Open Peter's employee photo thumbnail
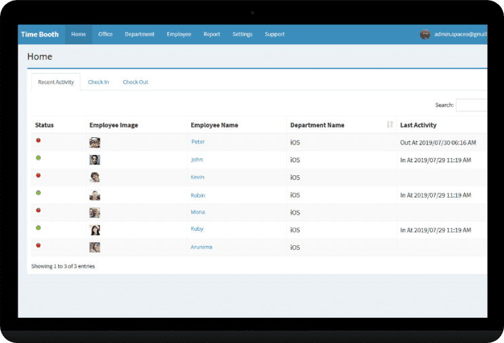504x343 pixels. point(95,143)
